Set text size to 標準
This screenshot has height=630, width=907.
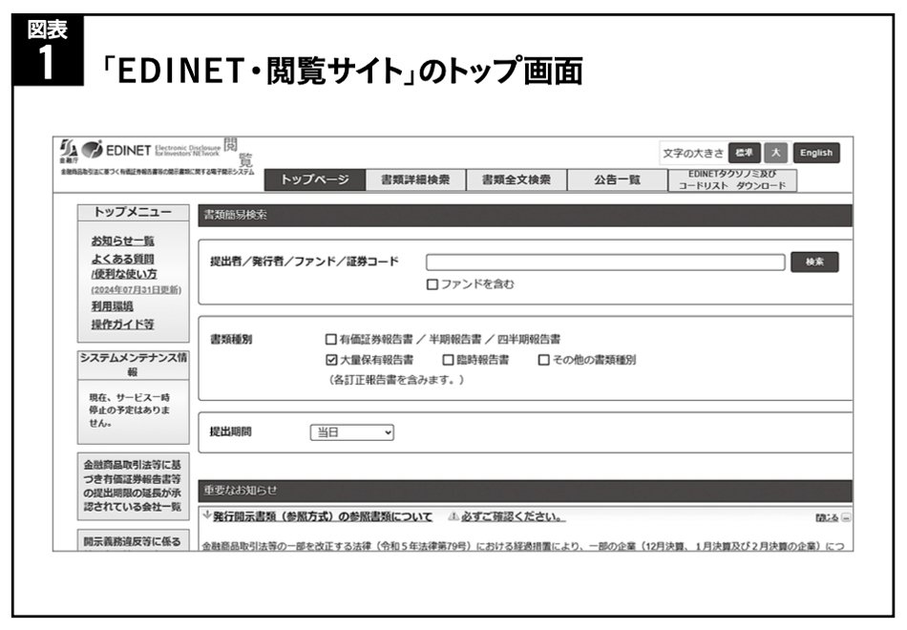click(x=744, y=153)
